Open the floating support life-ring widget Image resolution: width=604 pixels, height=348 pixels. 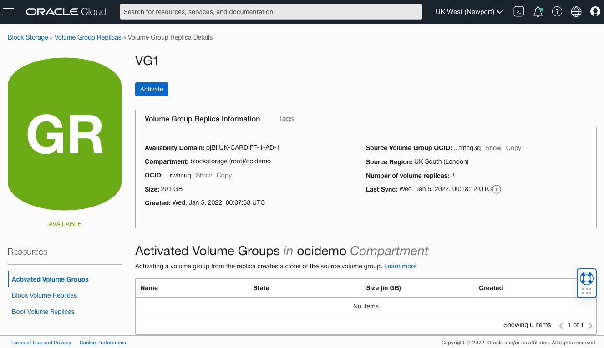[587, 278]
